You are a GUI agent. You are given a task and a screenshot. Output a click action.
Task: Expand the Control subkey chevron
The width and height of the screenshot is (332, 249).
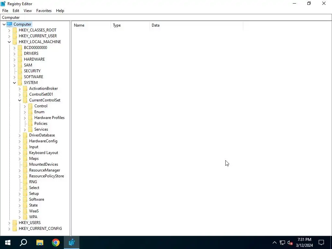(25, 106)
